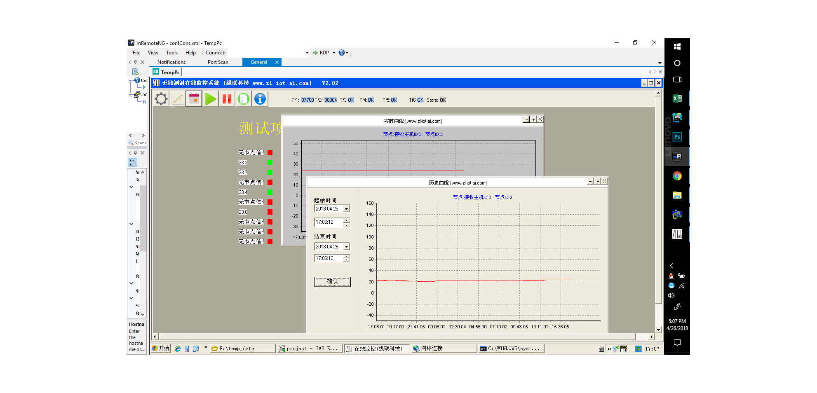Click the Tf2 value 38904

click(331, 100)
